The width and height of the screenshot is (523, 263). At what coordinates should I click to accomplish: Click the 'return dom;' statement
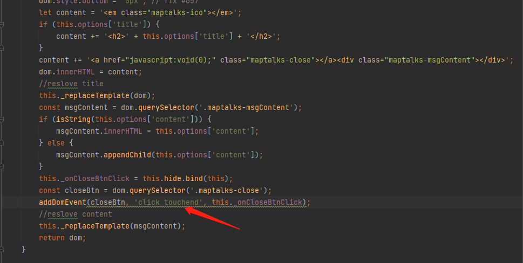pyautogui.click(x=63, y=238)
